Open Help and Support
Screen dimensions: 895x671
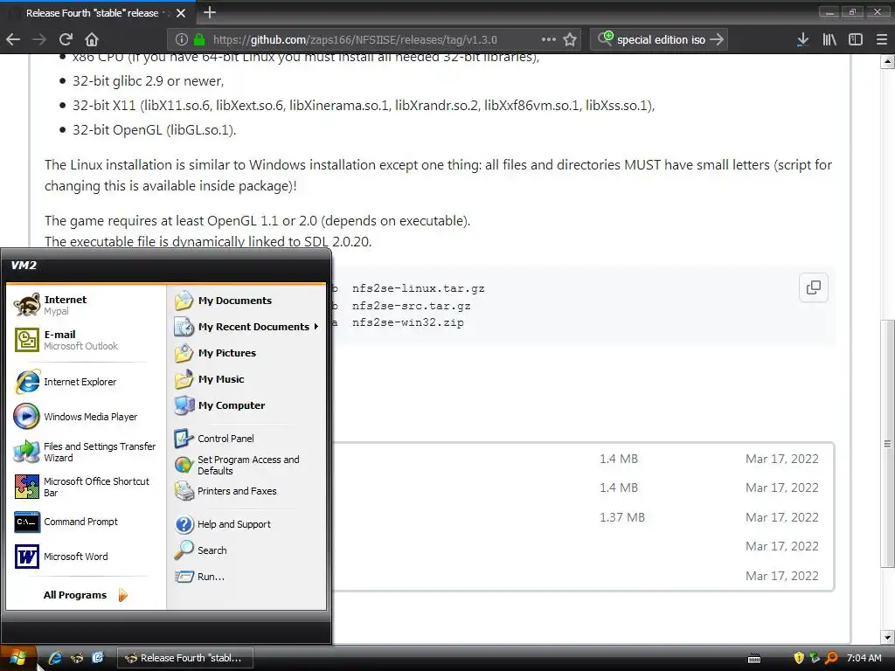click(x=246, y=524)
